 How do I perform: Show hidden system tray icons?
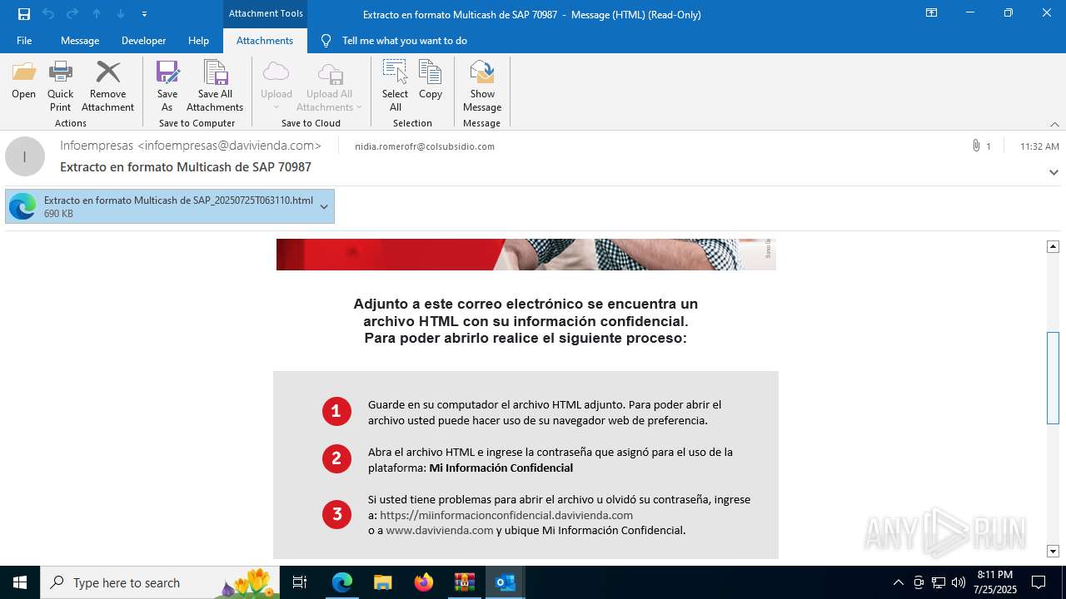(x=898, y=582)
